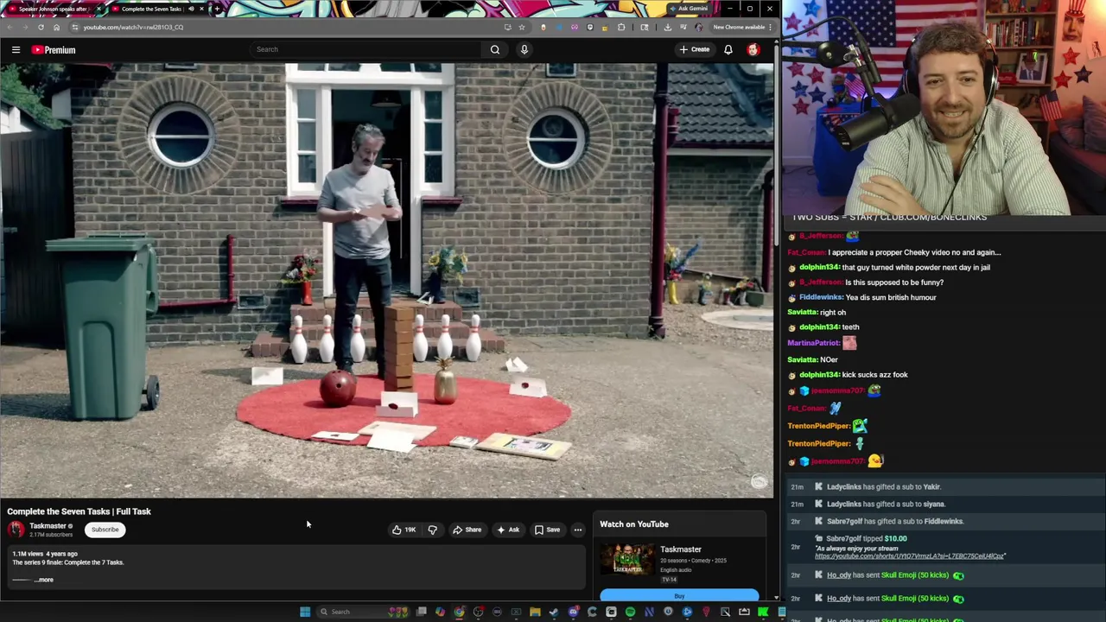Like the Taskmaster video (19K)

[x=404, y=530]
